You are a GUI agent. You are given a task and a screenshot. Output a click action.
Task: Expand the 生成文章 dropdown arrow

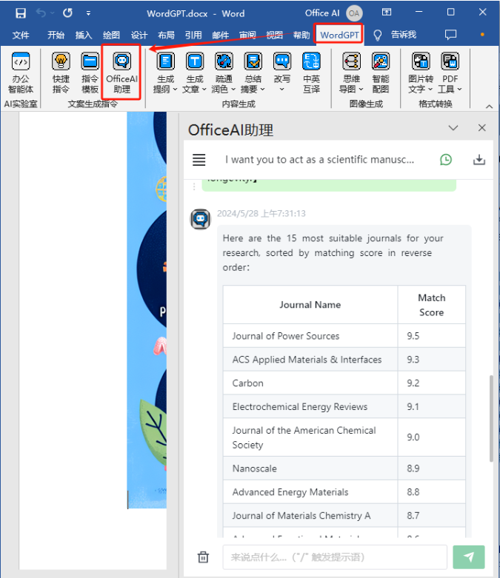pos(204,90)
